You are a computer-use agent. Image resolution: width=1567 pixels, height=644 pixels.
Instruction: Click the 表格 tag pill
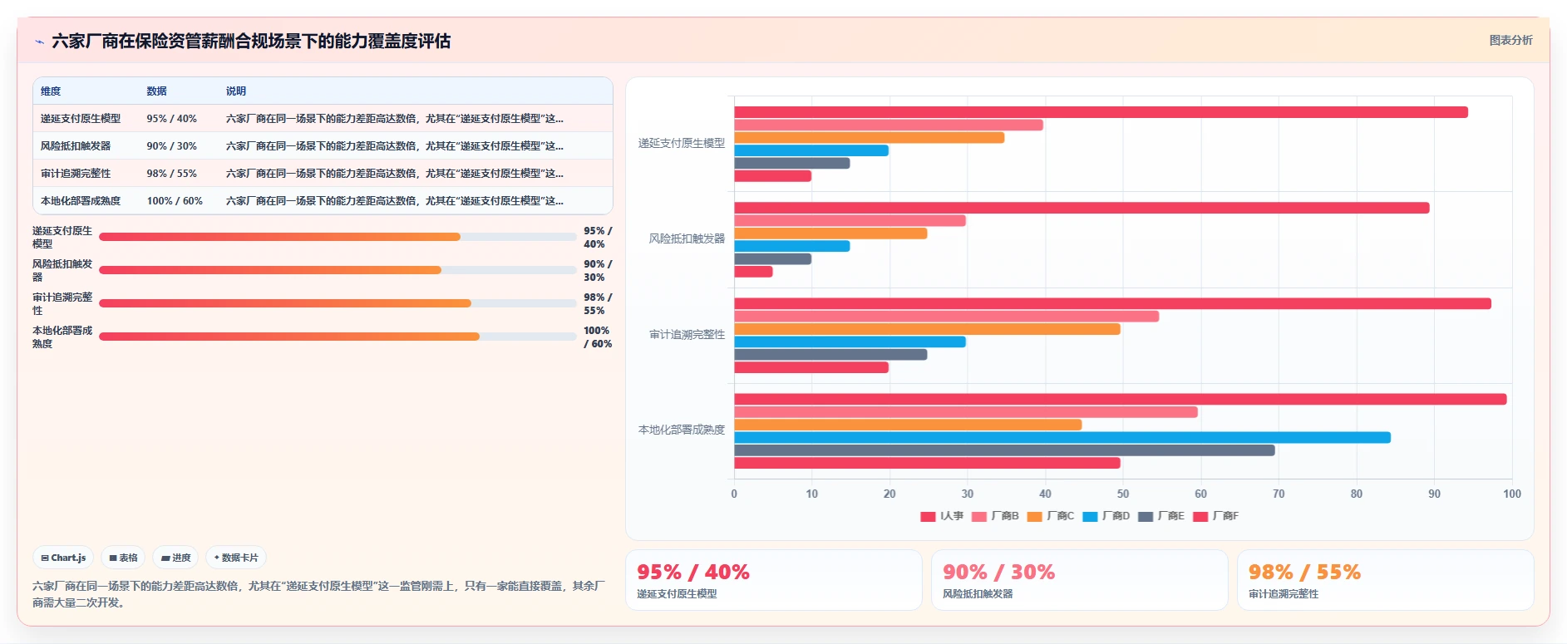tap(123, 558)
